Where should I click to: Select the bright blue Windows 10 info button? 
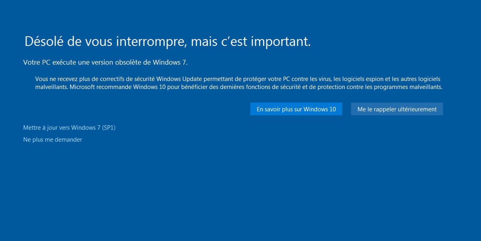pos(296,109)
